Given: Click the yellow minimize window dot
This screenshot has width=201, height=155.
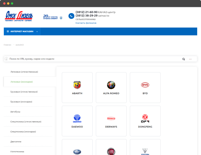Looking at the screenshot, I should (8, 3).
